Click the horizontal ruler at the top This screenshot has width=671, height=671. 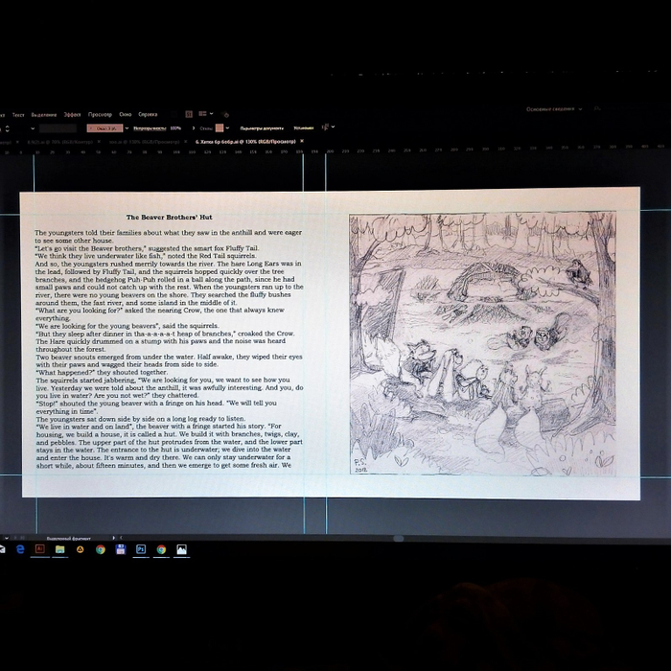(x=335, y=151)
